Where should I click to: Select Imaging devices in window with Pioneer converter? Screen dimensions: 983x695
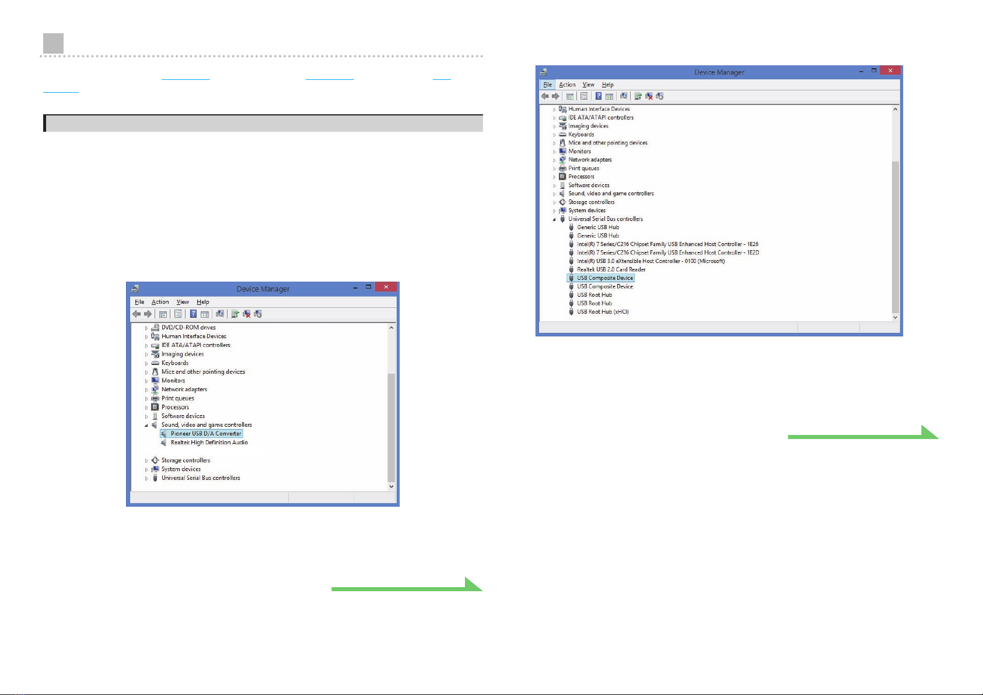[x=183, y=354]
